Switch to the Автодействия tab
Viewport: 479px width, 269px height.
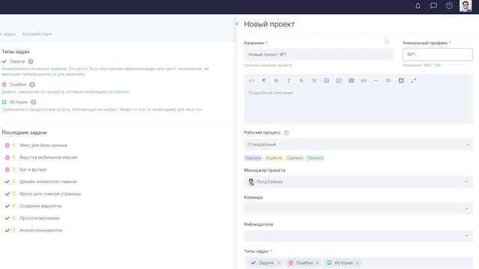pyautogui.click(x=37, y=34)
